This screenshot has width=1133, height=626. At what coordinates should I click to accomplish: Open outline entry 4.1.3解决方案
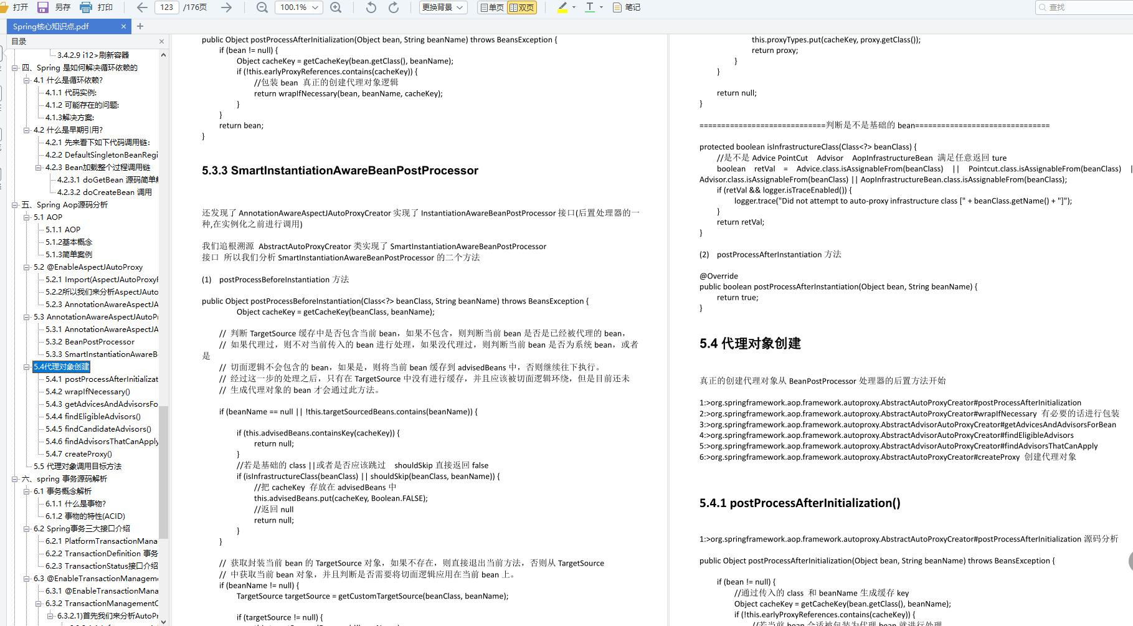point(70,118)
